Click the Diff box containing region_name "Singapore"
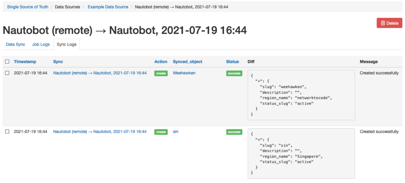The image size is (405, 183). 301,154
